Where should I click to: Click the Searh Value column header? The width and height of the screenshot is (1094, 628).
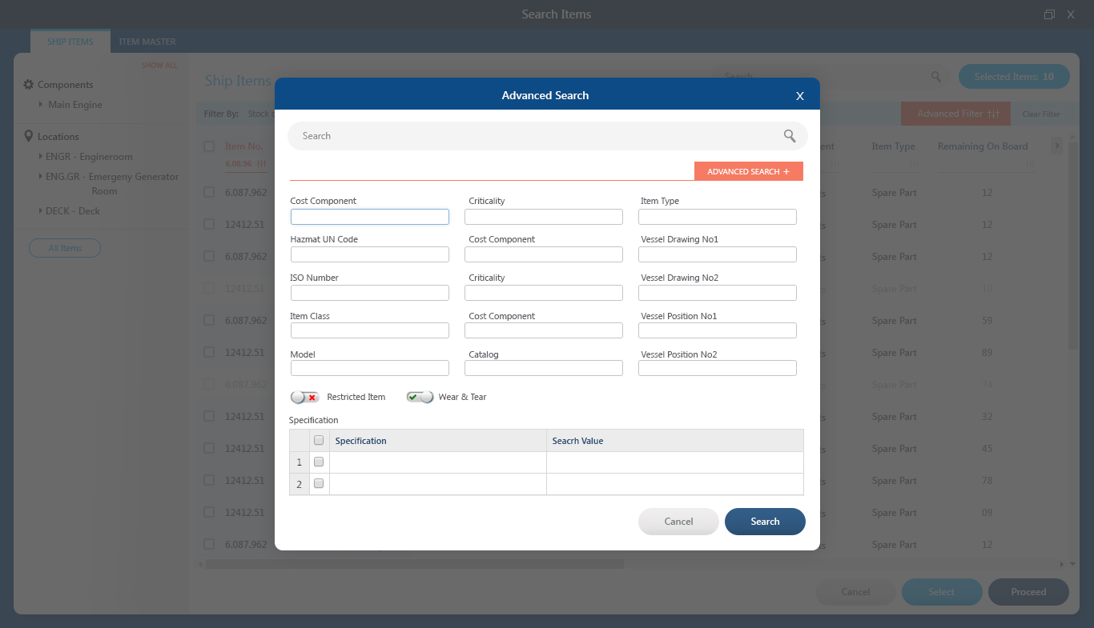point(675,441)
